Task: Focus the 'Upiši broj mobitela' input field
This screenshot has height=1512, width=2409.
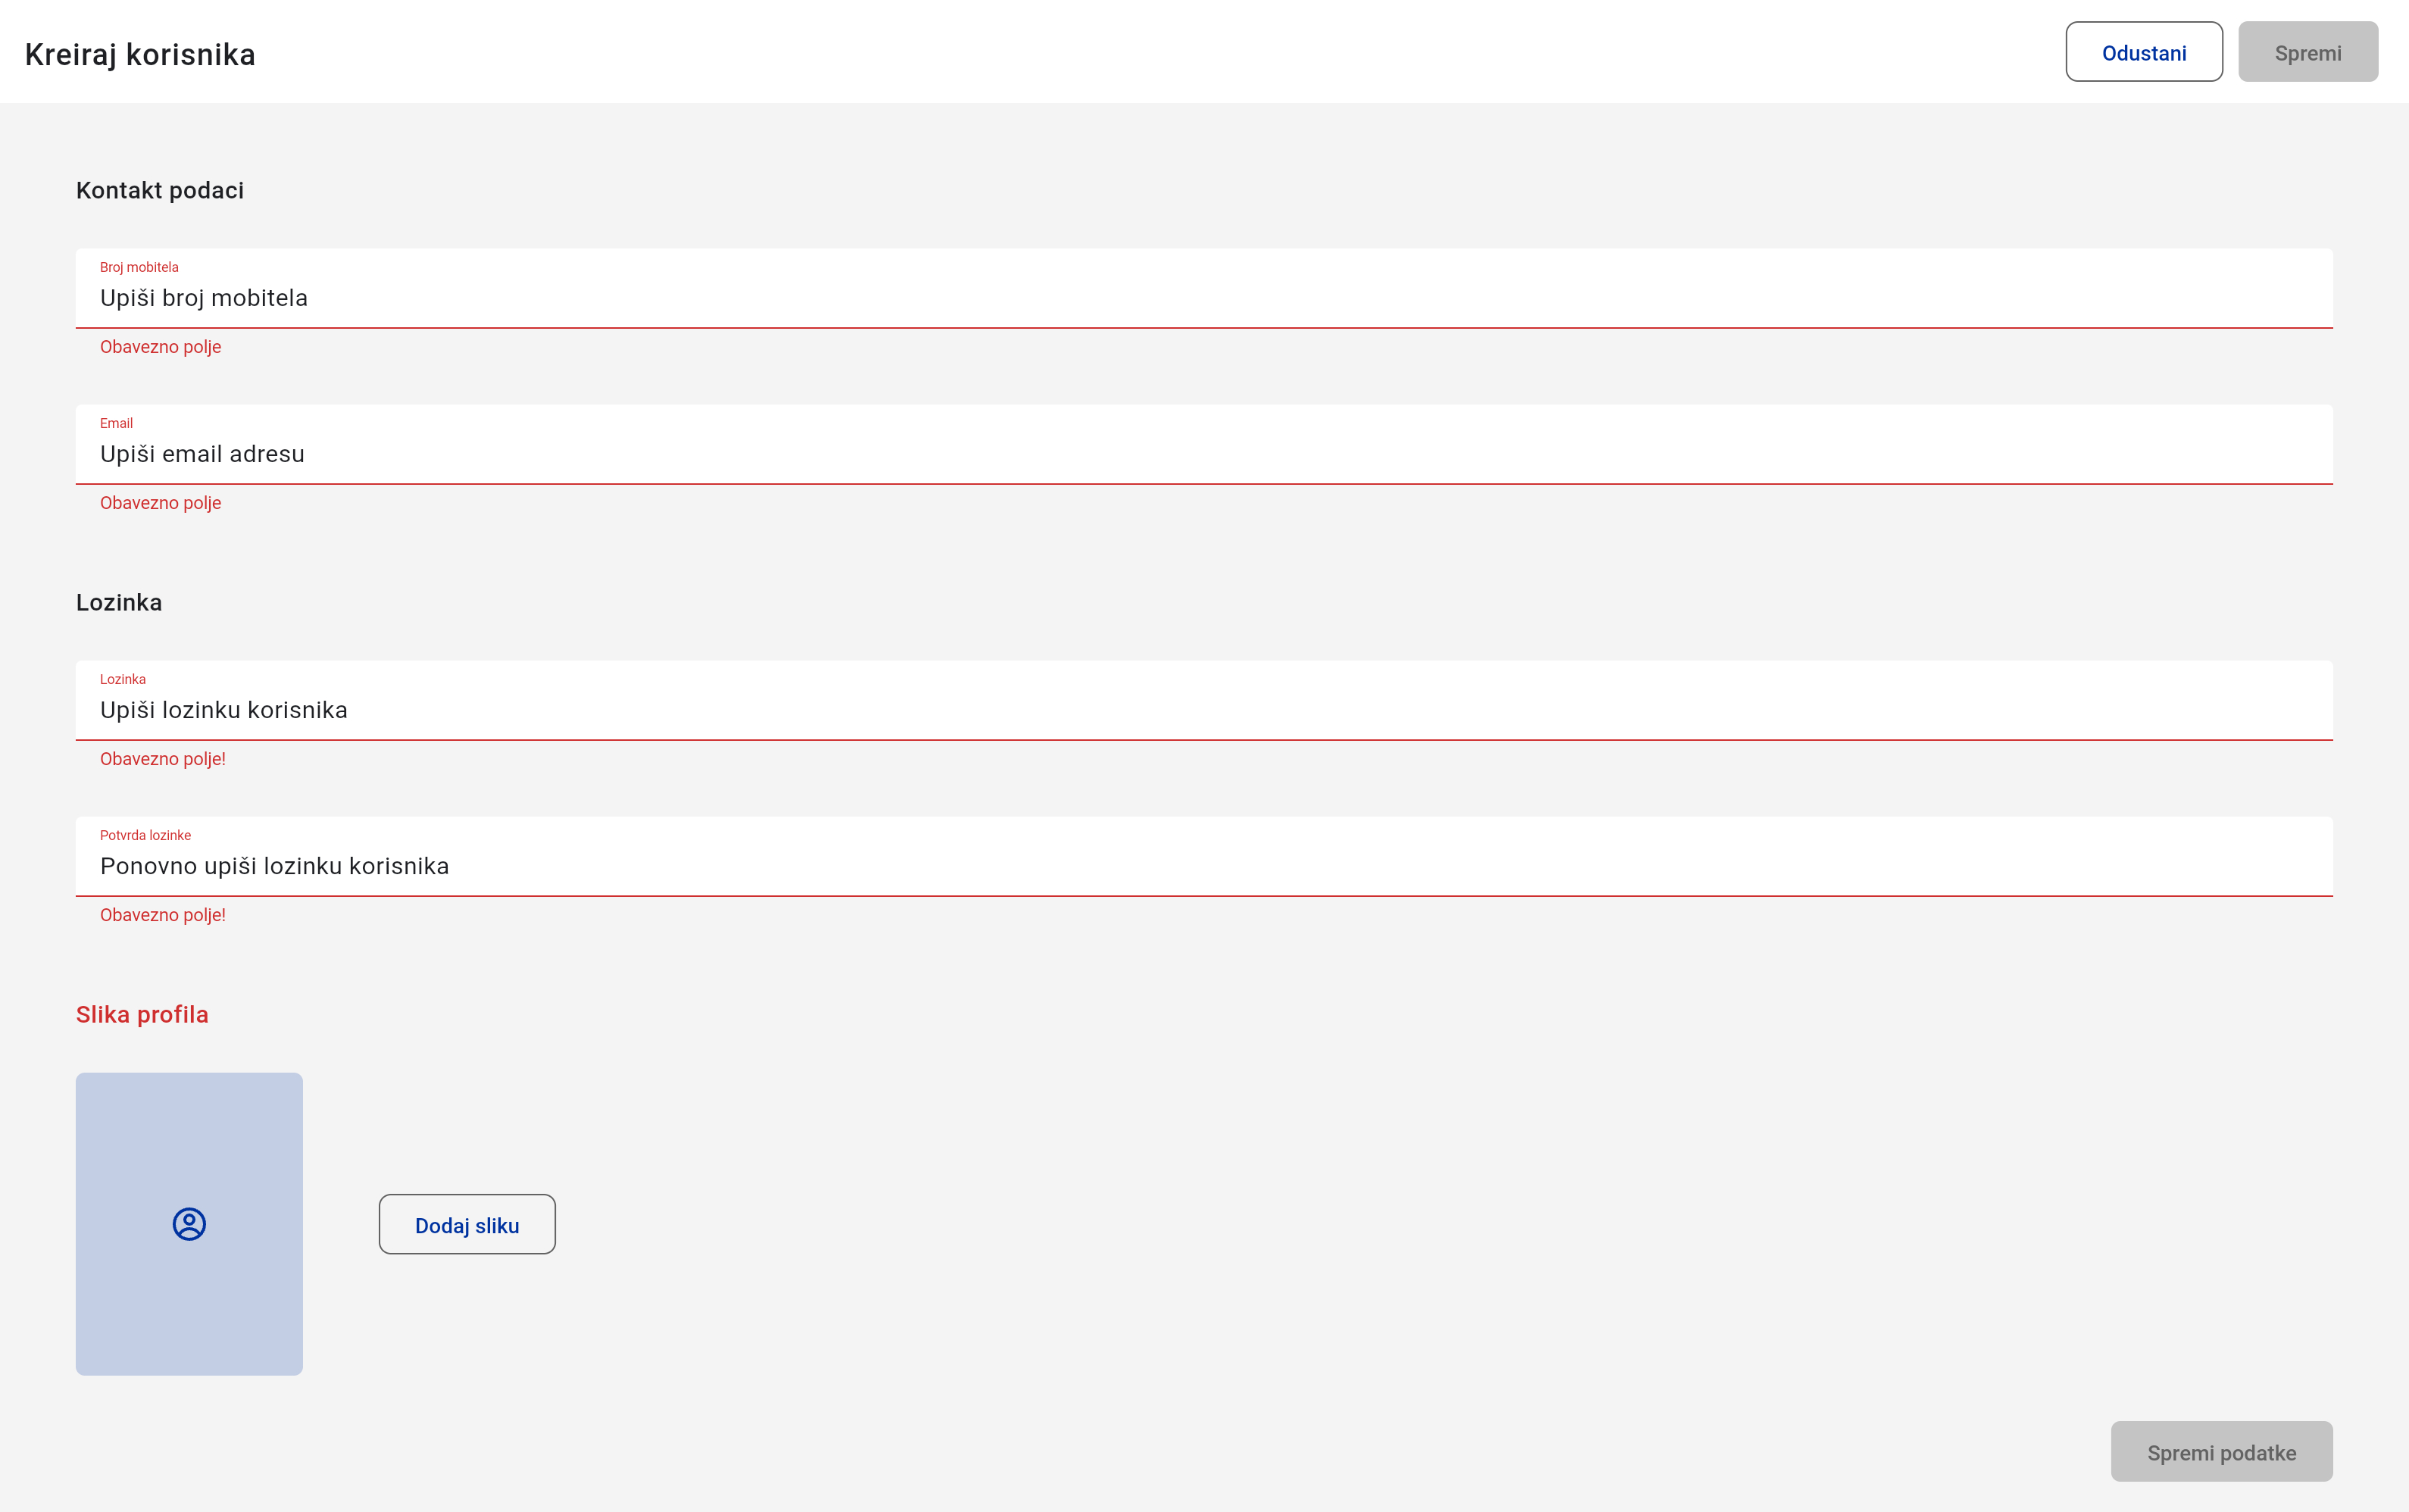Action: pos(1204,298)
